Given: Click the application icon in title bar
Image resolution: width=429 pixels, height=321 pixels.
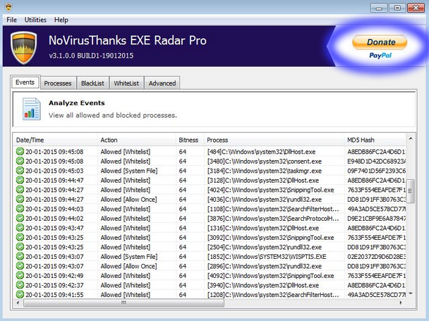Looking at the screenshot, I should [x=8, y=7].
